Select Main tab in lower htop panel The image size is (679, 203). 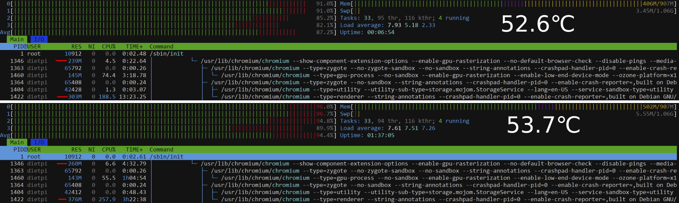click(x=17, y=142)
